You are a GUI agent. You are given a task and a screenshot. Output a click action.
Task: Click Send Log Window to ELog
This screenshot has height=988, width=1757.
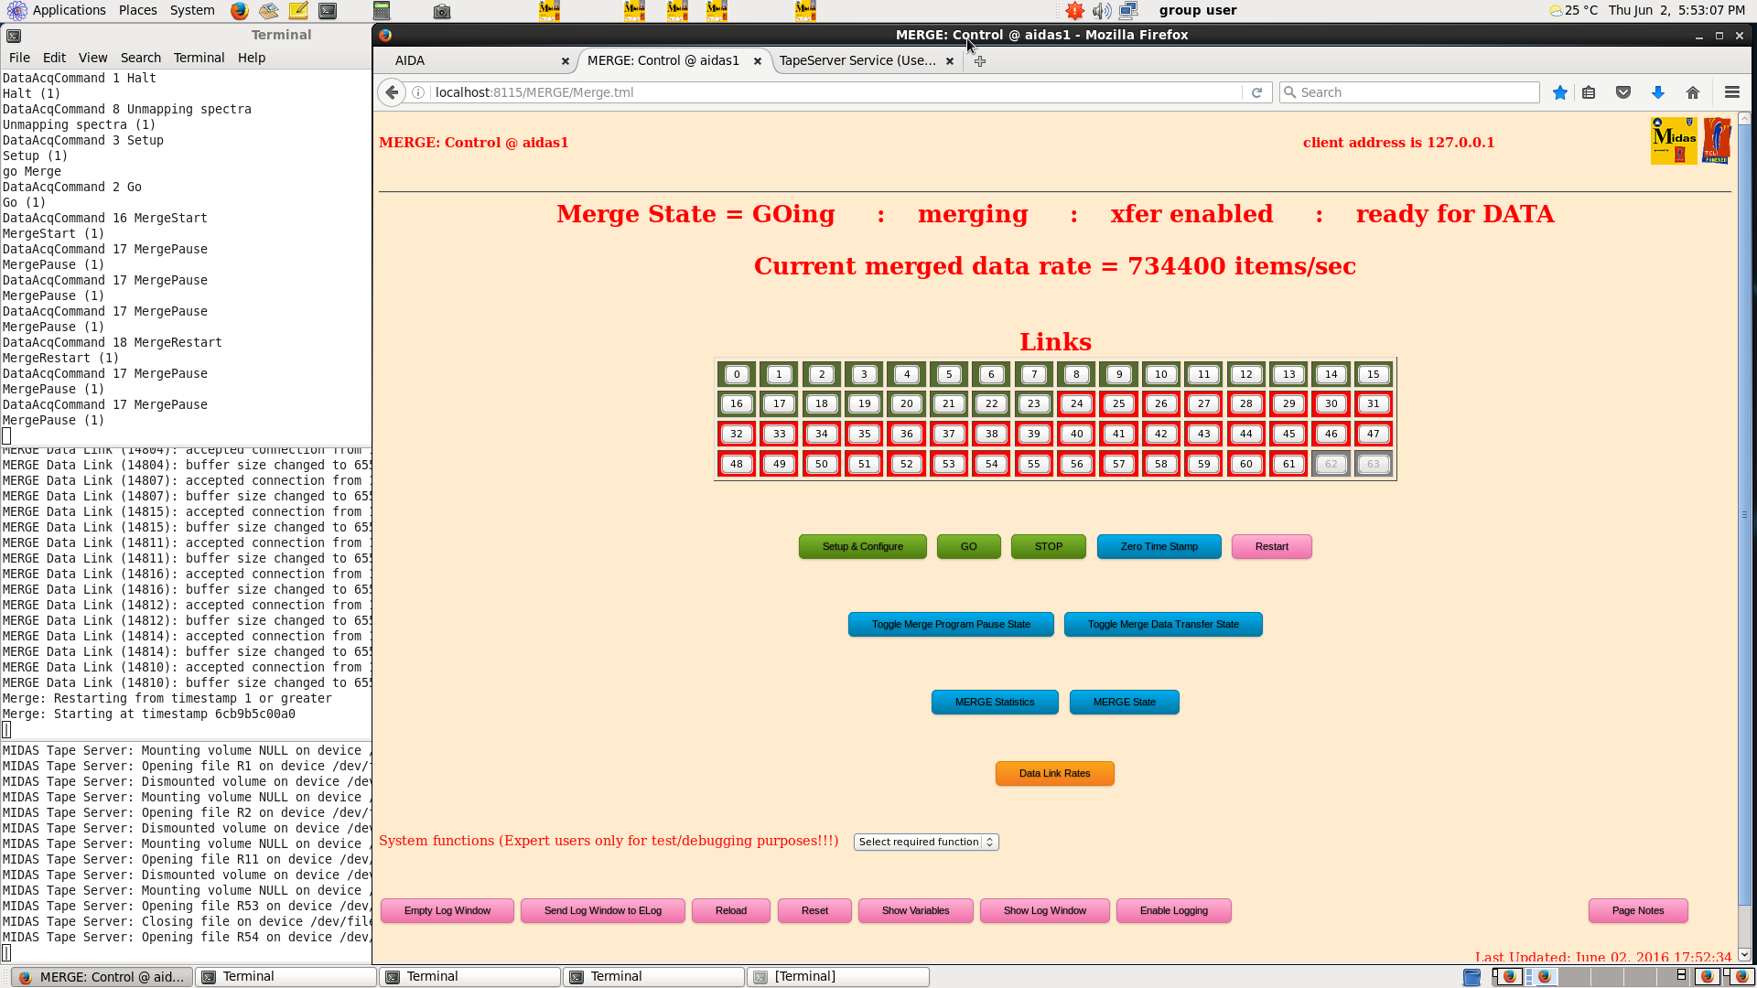(x=602, y=911)
